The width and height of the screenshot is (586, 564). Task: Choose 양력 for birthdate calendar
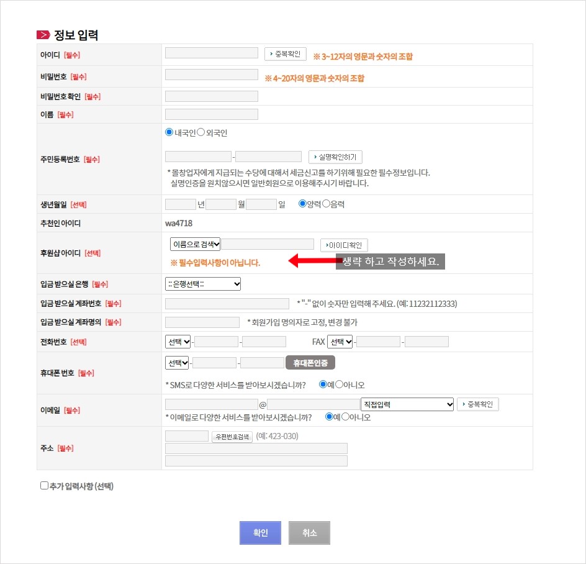(302, 204)
